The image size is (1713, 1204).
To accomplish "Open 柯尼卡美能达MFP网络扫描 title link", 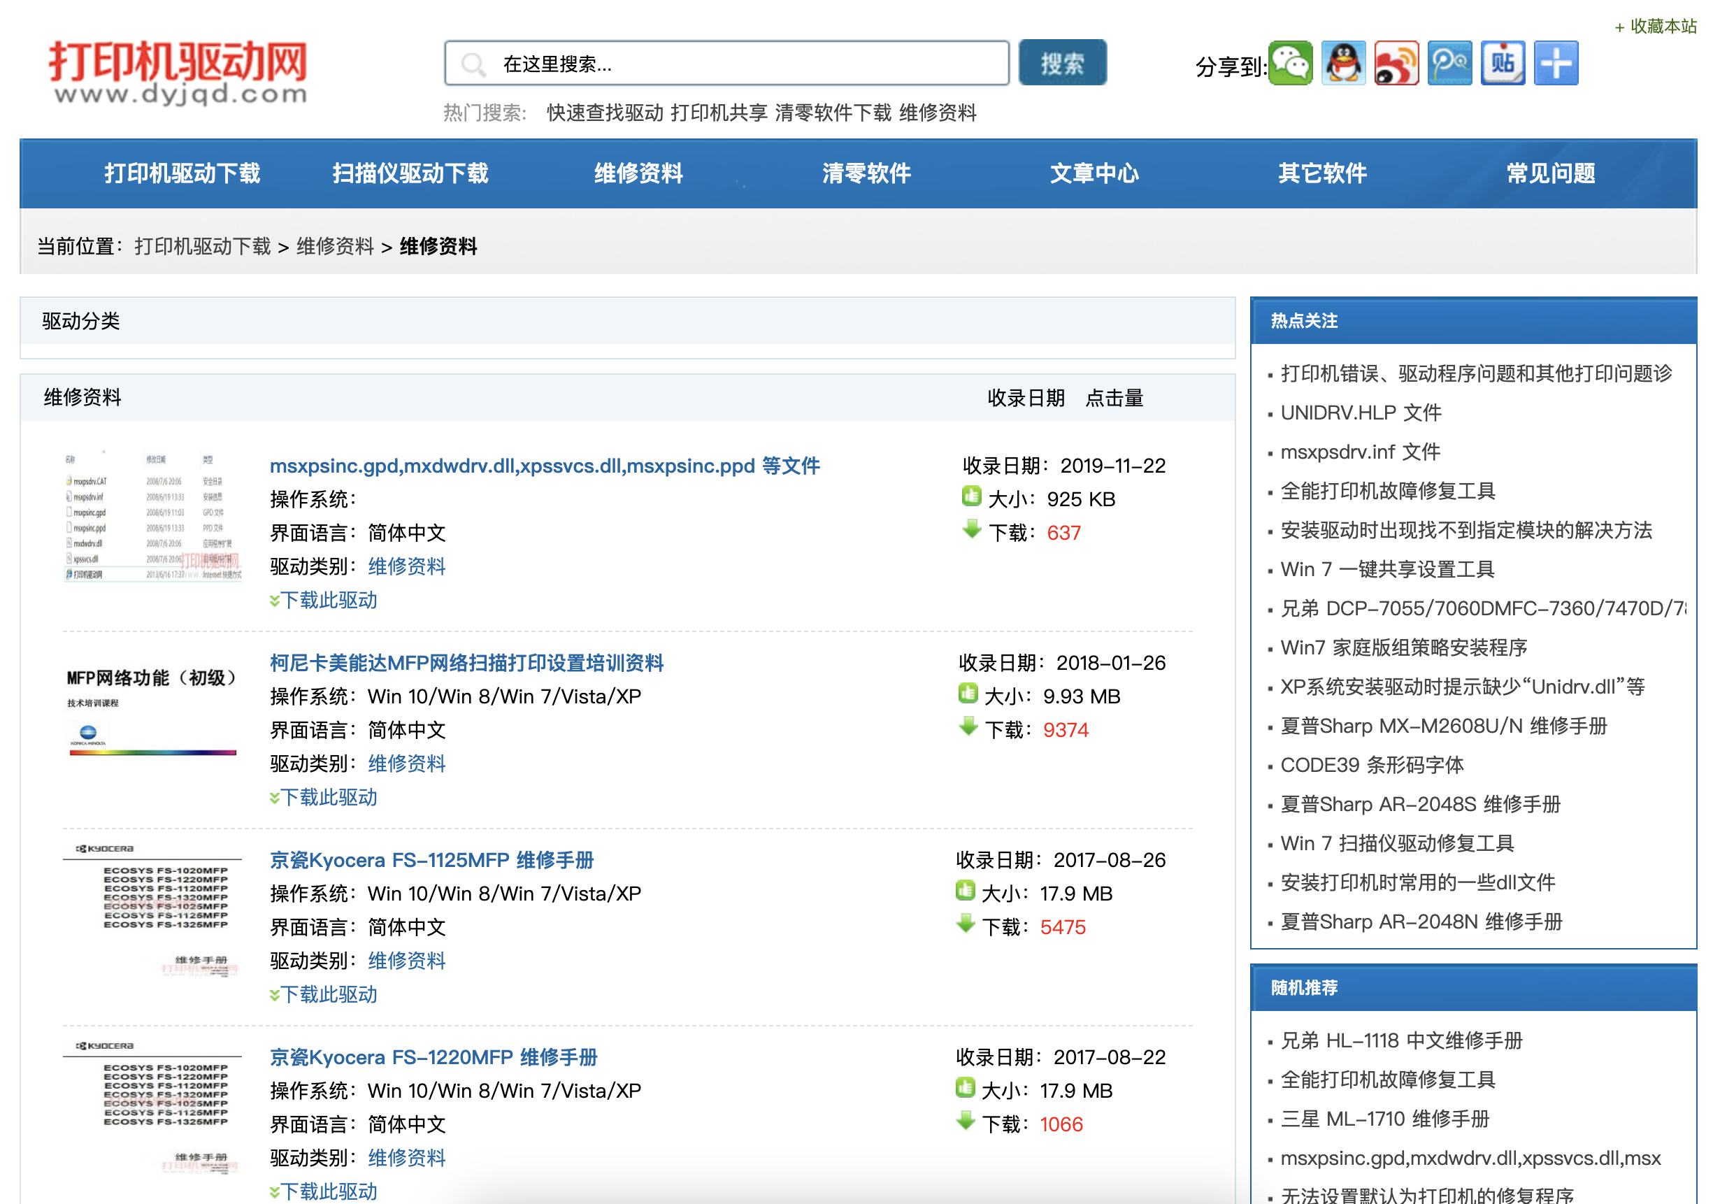I will point(466,663).
